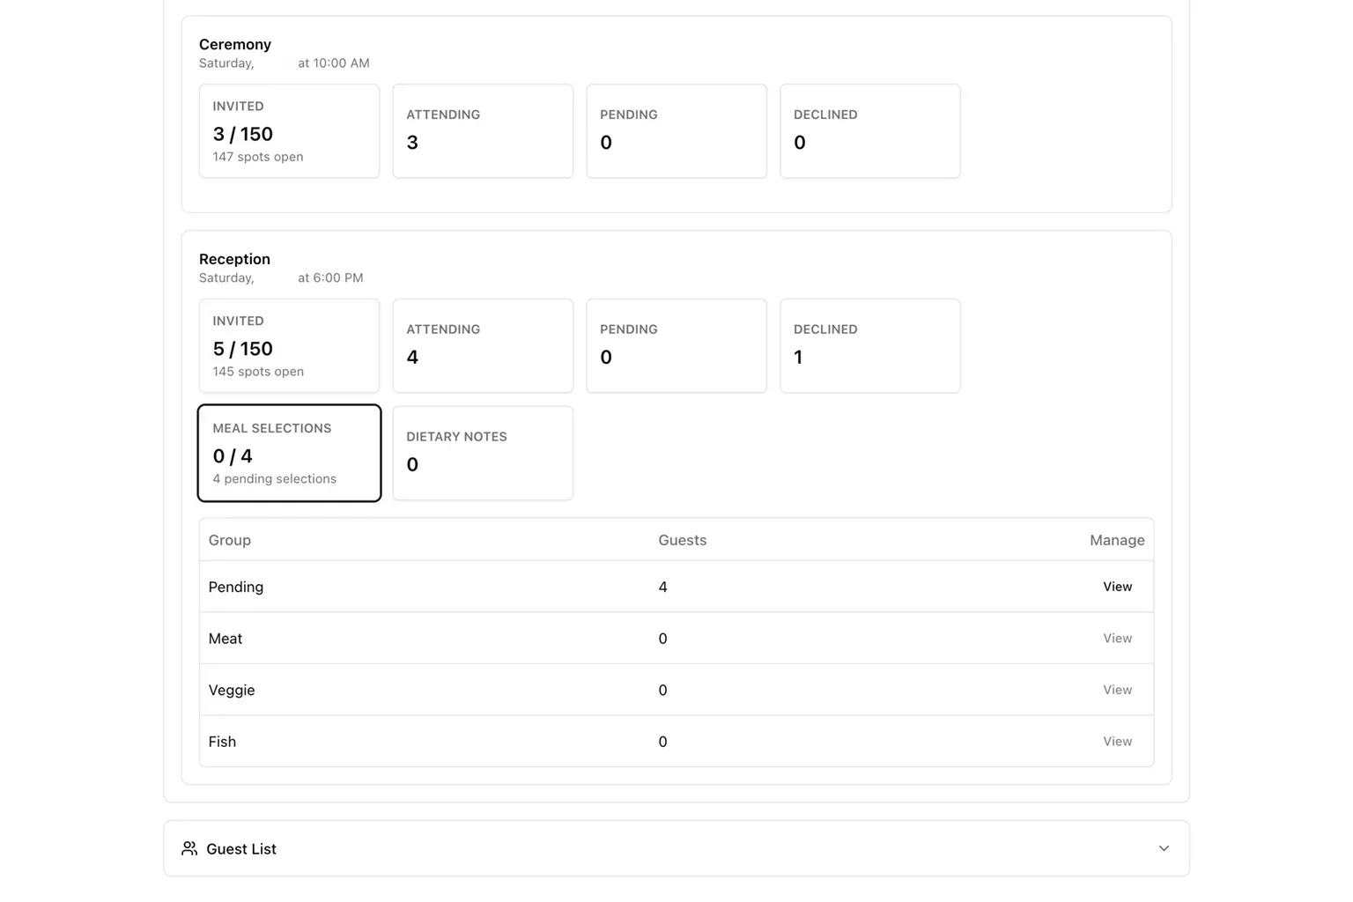Click the Ceremony section title

click(x=235, y=44)
